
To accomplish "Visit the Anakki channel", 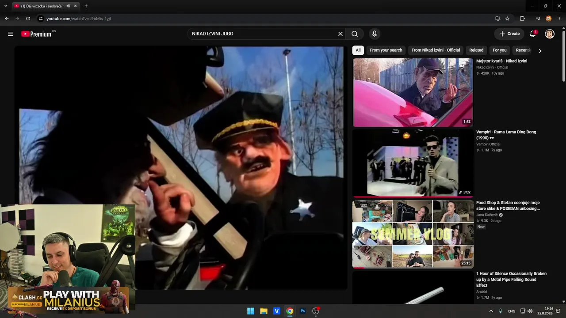I will pyautogui.click(x=482, y=292).
